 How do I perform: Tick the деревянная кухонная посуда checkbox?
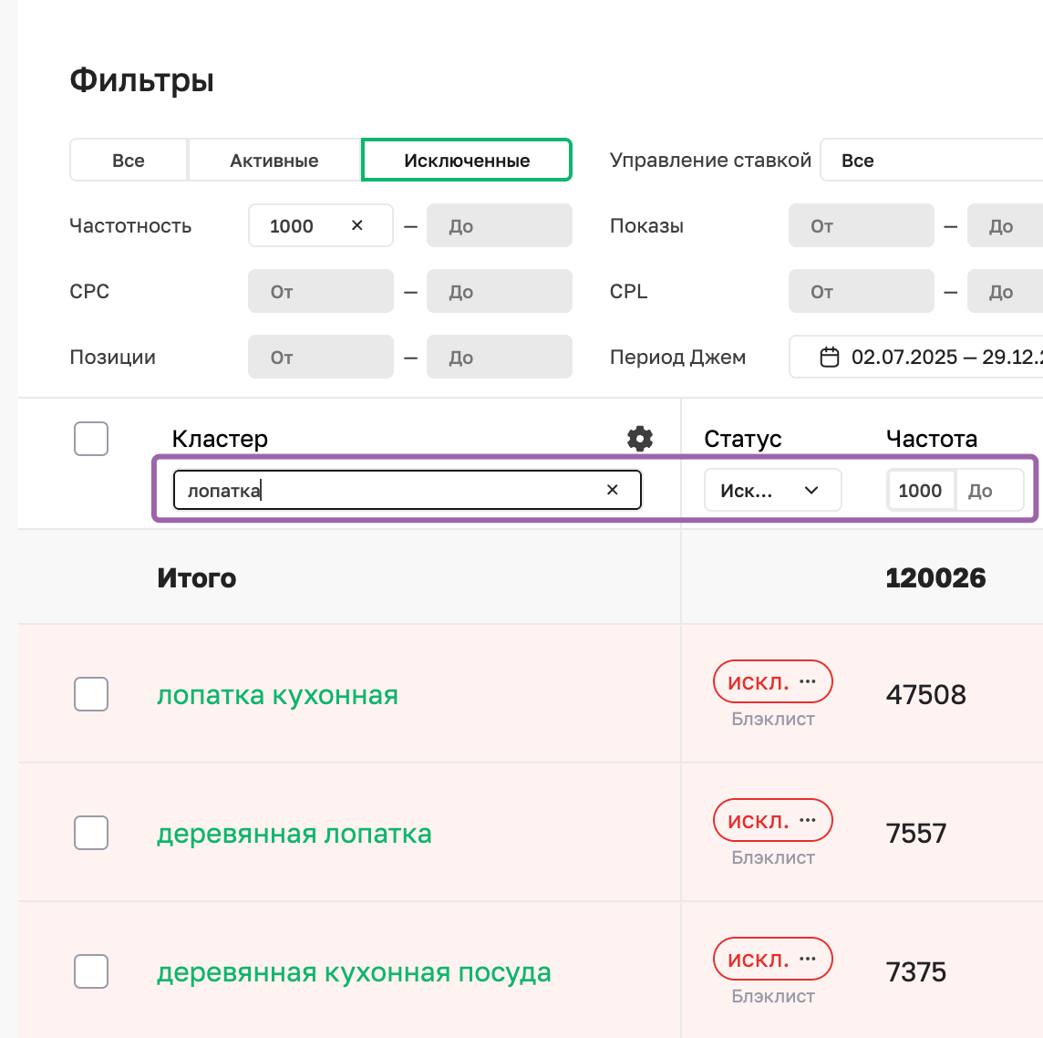tap(91, 972)
